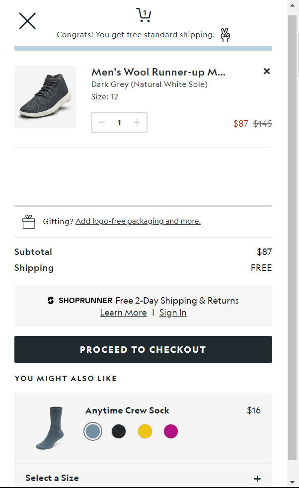
Task: Click the plus icon beside Select a Size
Action: point(257,479)
